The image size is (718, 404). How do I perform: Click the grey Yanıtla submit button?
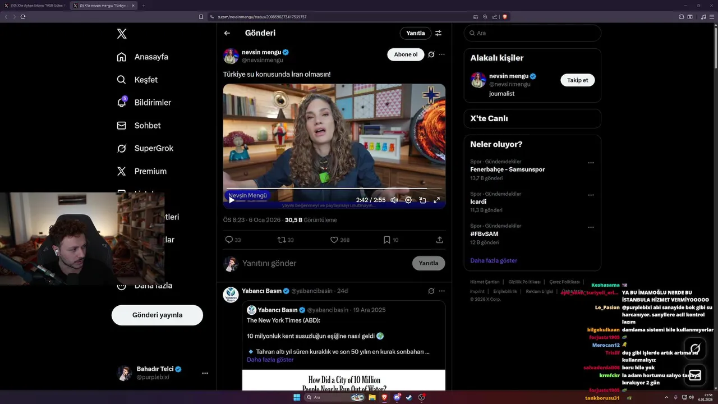coord(429,263)
